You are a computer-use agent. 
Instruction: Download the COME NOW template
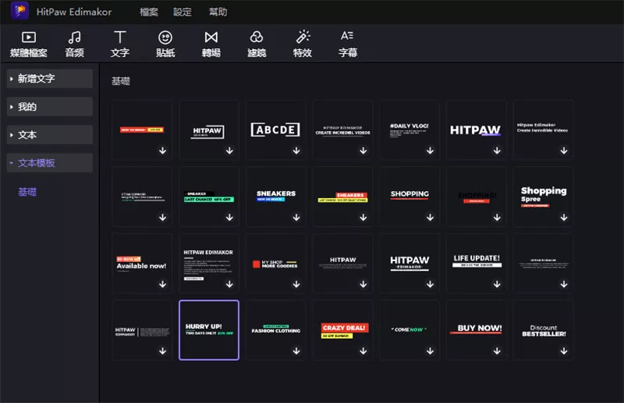(x=431, y=352)
